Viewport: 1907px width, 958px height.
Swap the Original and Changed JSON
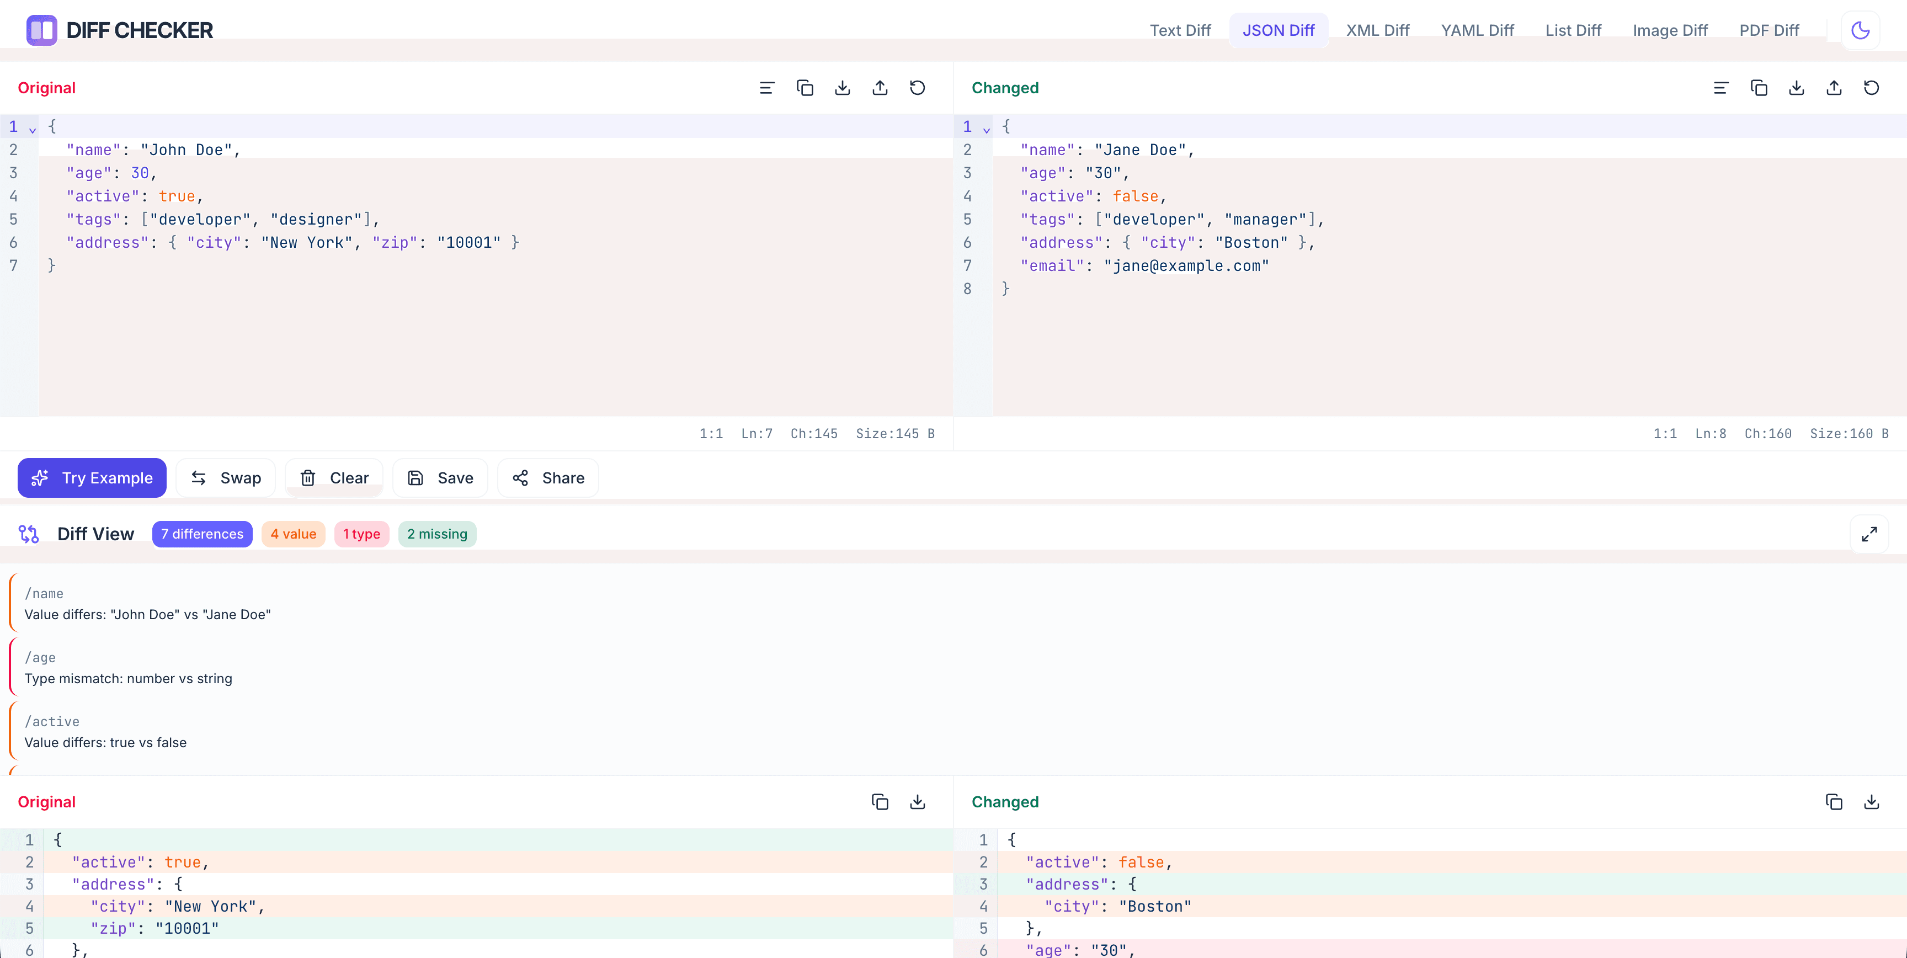coord(226,477)
